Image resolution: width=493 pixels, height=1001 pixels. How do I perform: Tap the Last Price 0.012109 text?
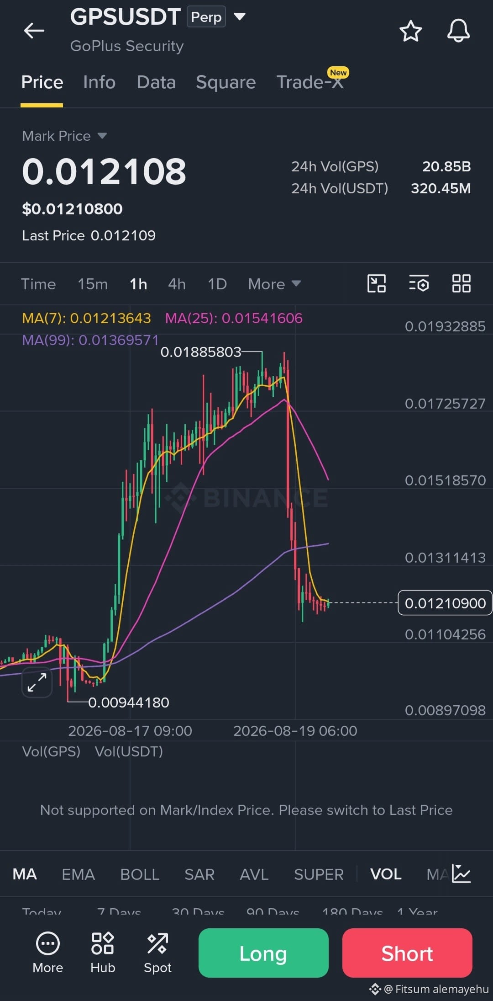click(x=89, y=235)
